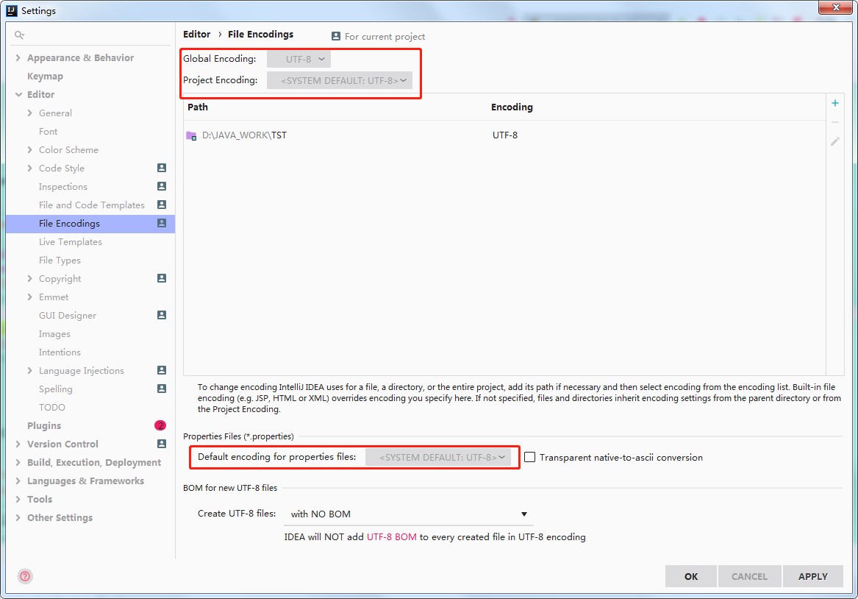
Task: Expand the Emmet subsection
Action: (29, 297)
